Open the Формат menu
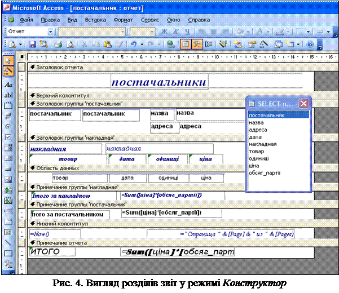This screenshot has width=339, height=293. tap(123, 20)
